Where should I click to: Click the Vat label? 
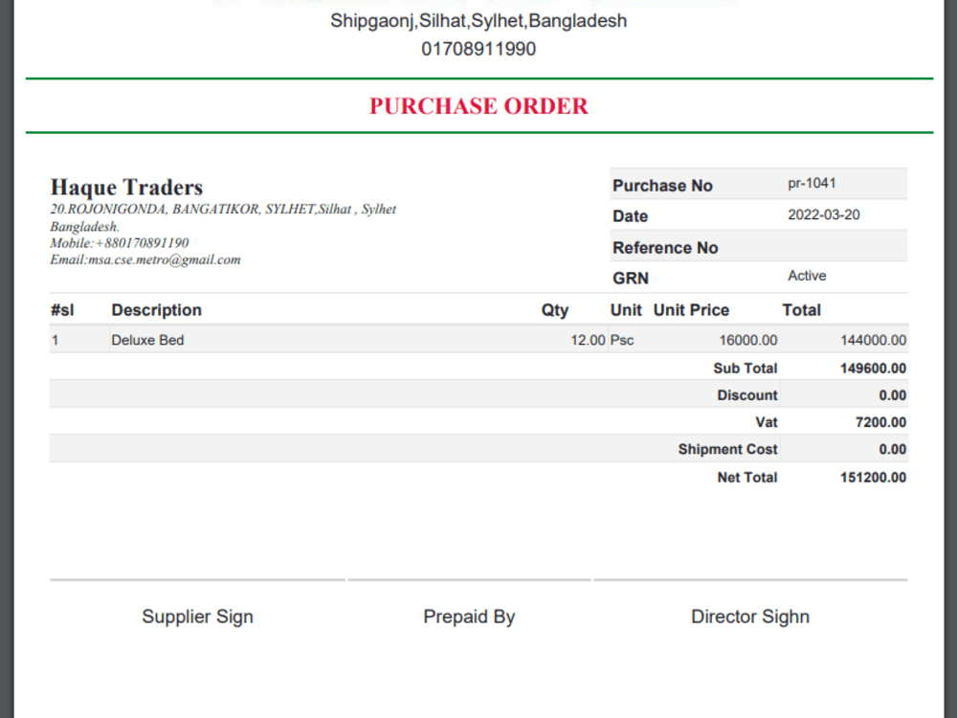tap(766, 422)
